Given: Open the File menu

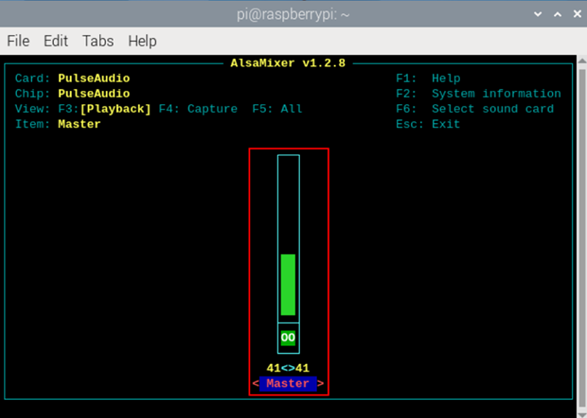Looking at the screenshot, I should pos(18,41).
